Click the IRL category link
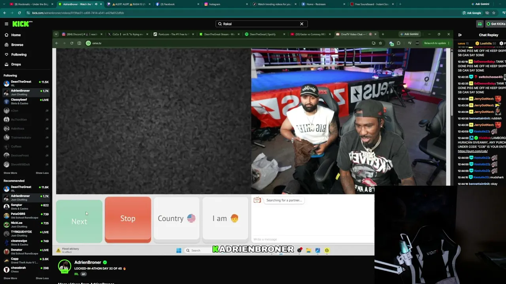506x284 pixels. [76, 274]
